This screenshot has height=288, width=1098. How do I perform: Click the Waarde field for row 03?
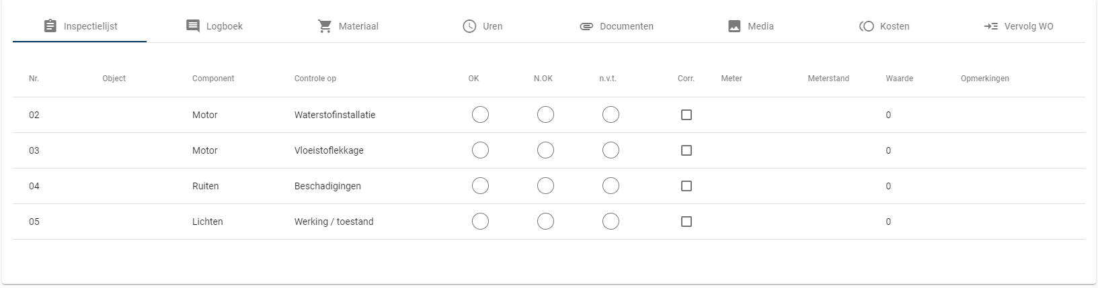point(888,150)
